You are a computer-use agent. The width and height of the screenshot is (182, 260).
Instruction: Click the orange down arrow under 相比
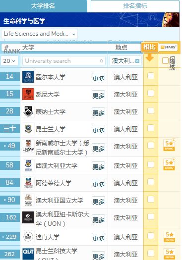tap(150, 58)
